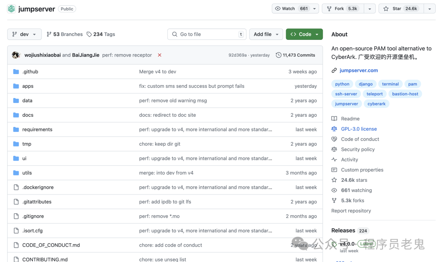Open the "fix: custom sms send success" commit message
The image size is (439, 262).
coord(192,86)
